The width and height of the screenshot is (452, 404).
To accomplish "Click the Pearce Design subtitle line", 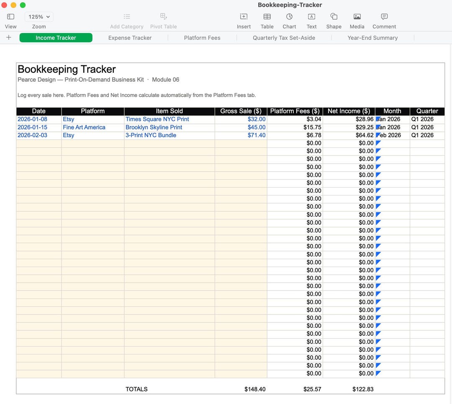I will click(98, 80).
